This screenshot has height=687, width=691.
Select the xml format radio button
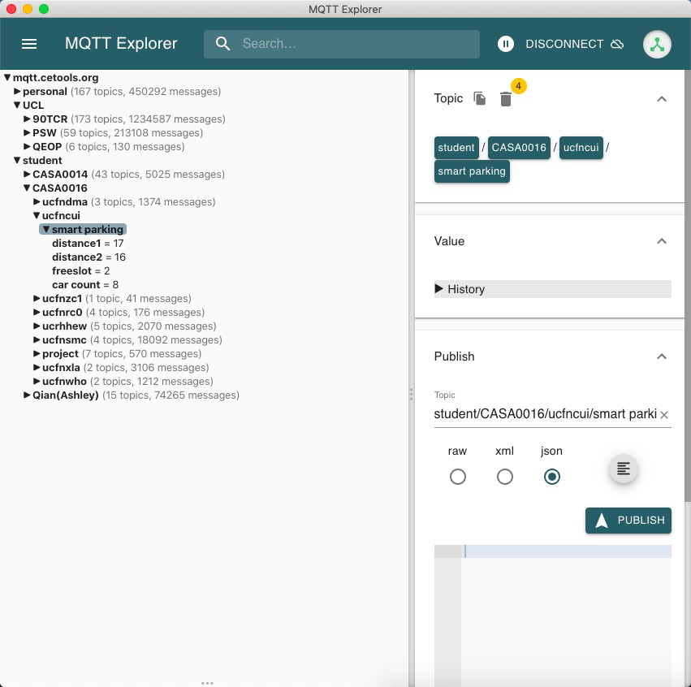click(x=504, y=477)
